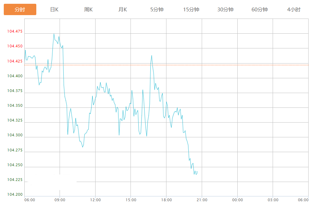The width and height of the screenshot is (311, 205).
Task: Select the 5分钟 interval tab
Action: click(157, 10)
